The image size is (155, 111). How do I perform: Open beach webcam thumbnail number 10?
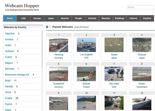tap(86, 103)
